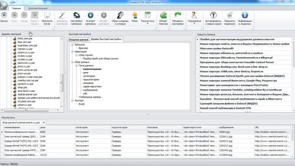
Task: Click the Datacol application orb button
Action: [4, 5]
